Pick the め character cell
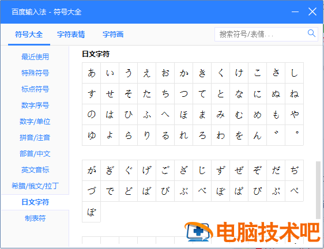324x249 pixels. 258,114
